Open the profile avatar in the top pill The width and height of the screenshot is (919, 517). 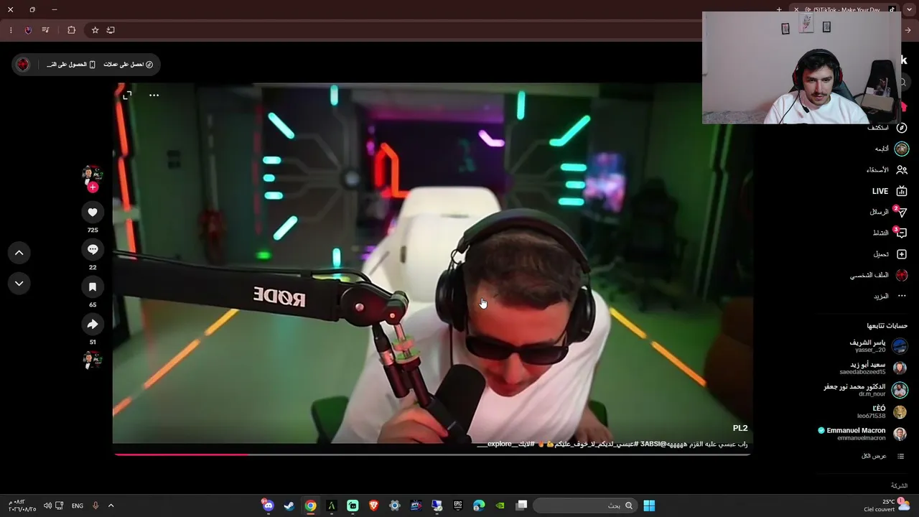(x=23, y=65)
